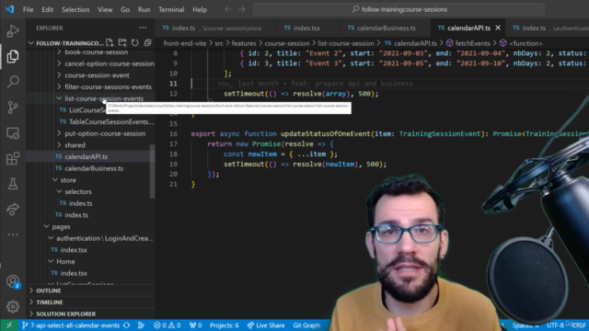The image size is (589, 331).
Task: Go back with the navigation arrow
Action: pos(228,9)
